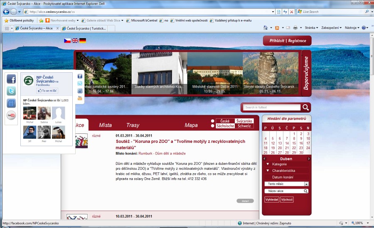Open the Twitter icon in left sidebar
This screenshot has height=228, width=374.
[11, 91]
